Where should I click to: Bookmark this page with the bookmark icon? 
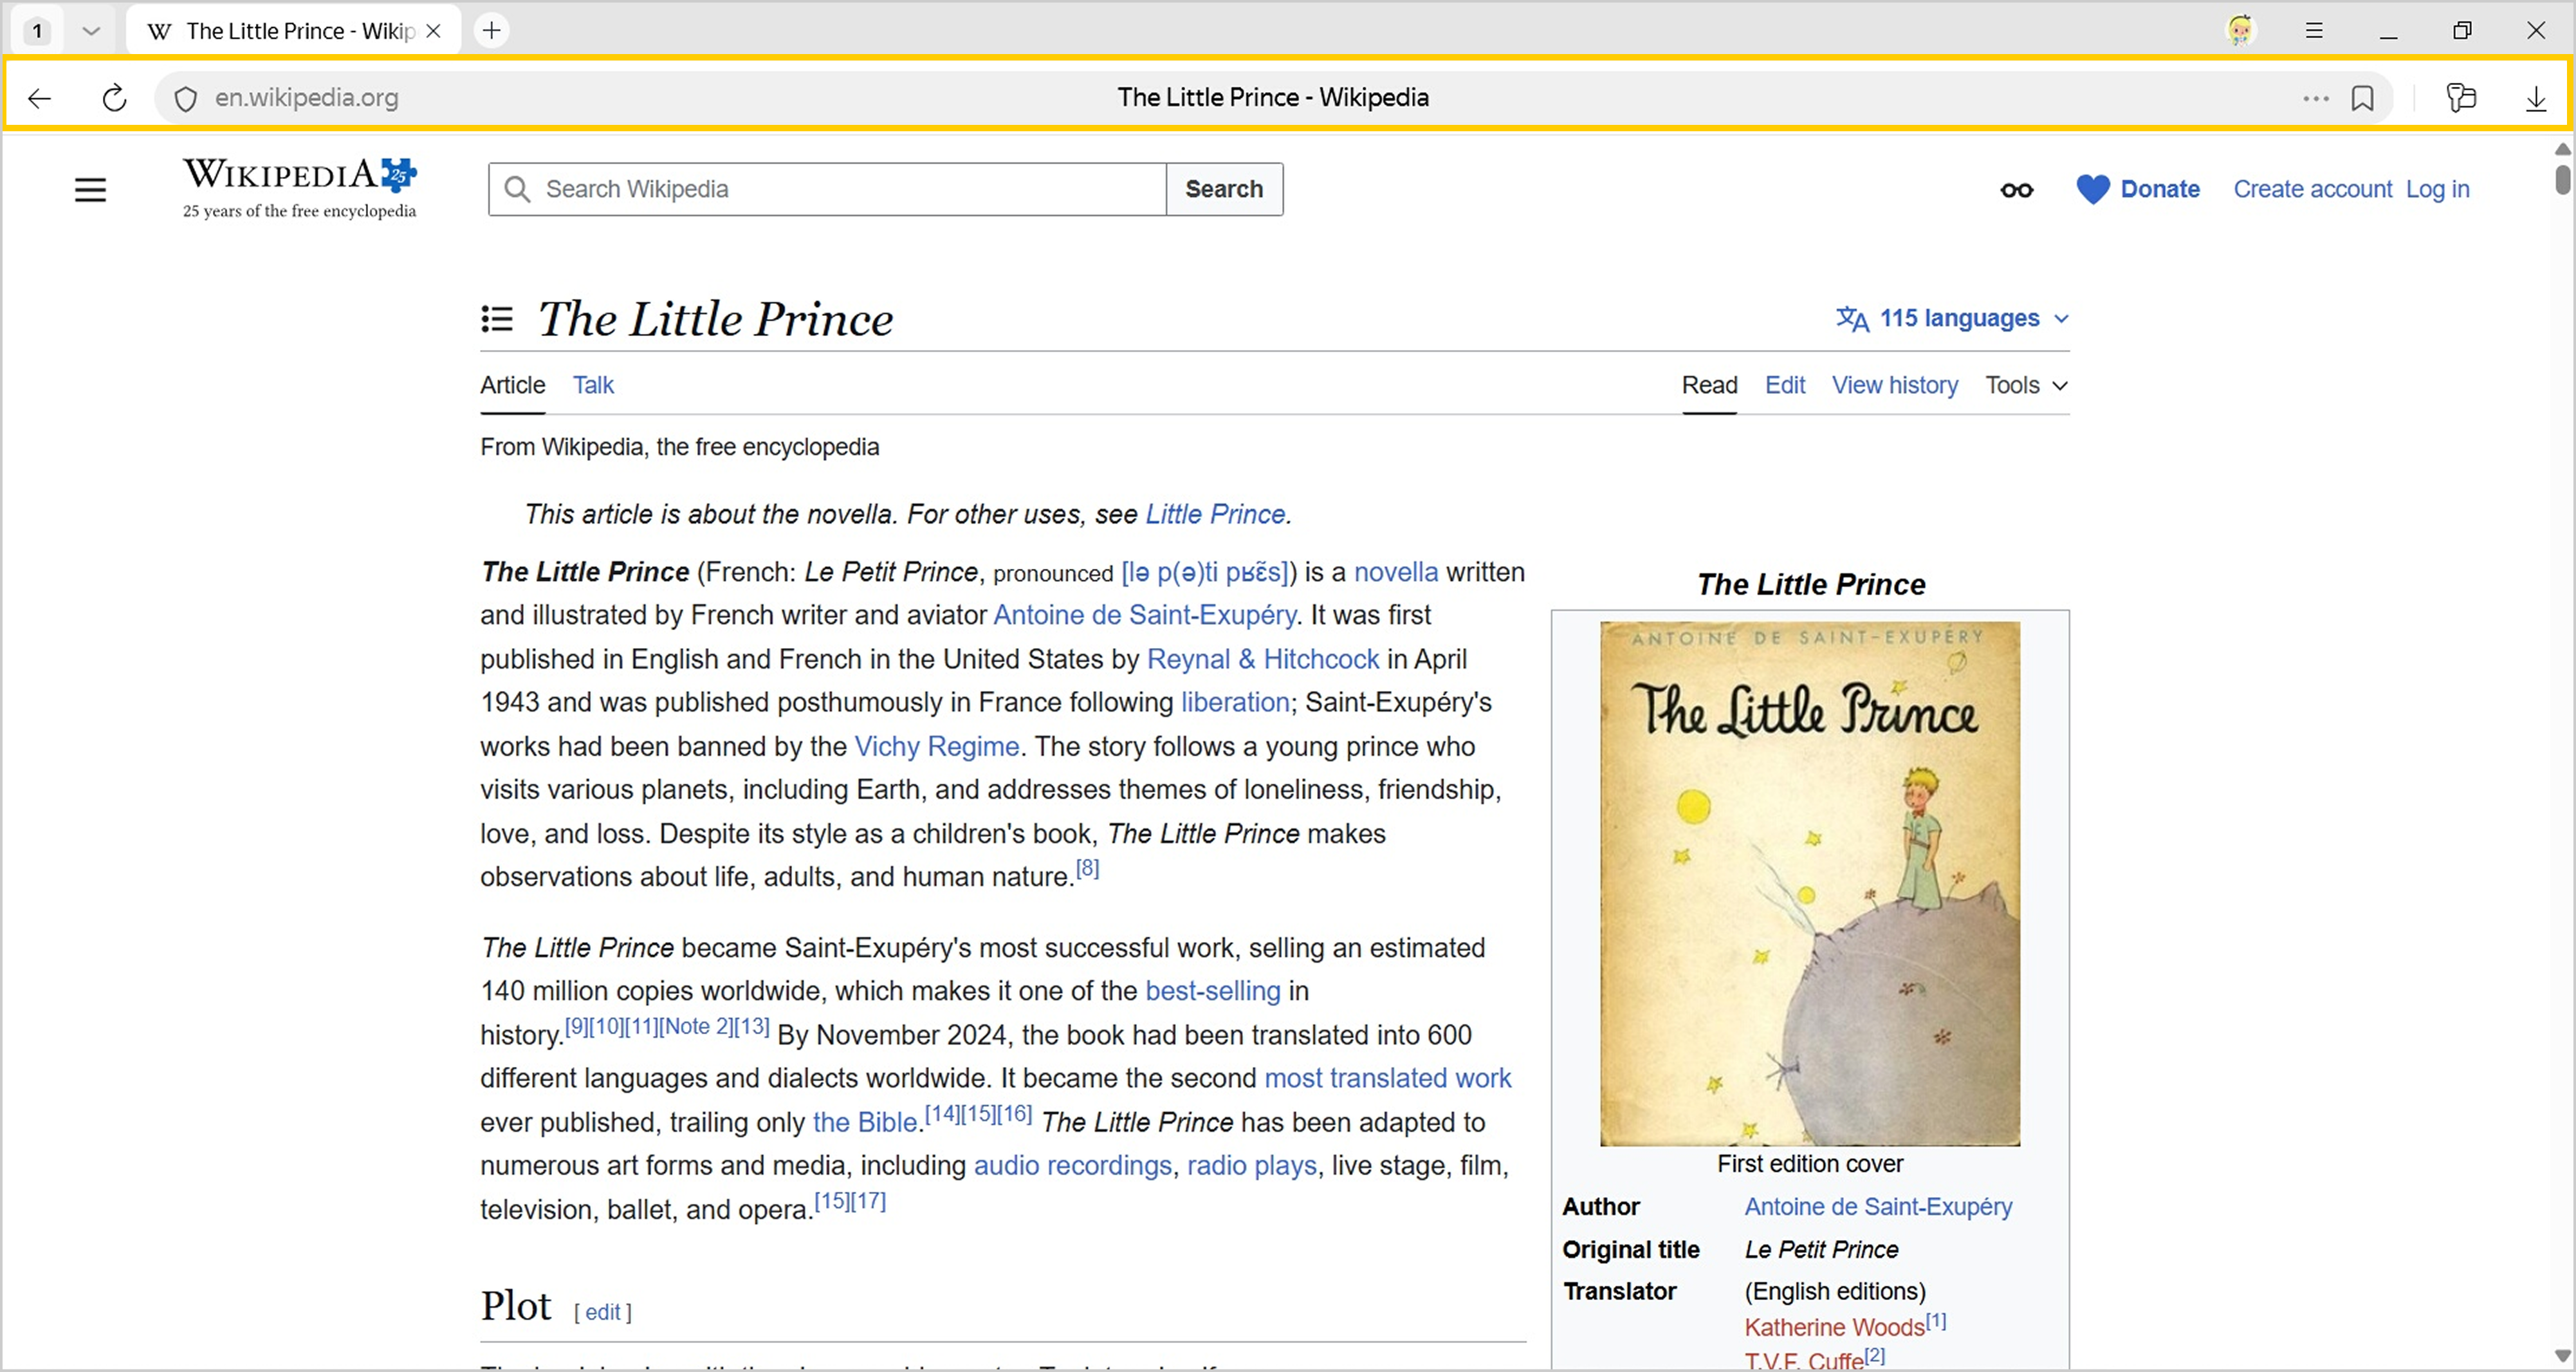(2363, 98)
